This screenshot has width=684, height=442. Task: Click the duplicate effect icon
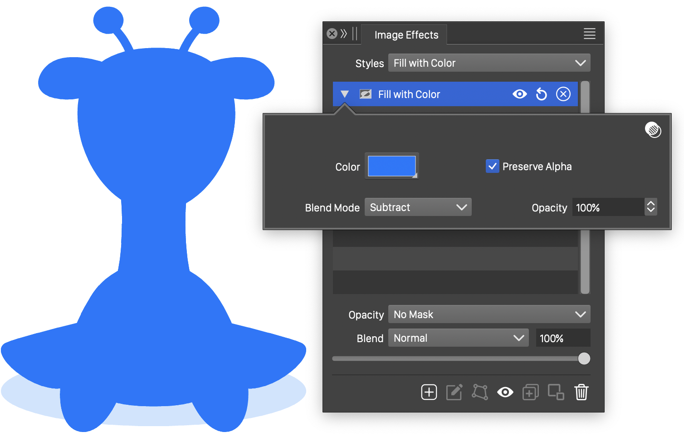[530, 392]
